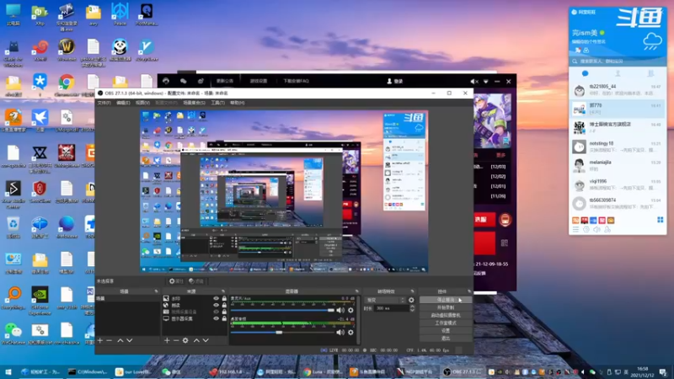Screen dimensions: 674x379
Task: Click 桌面音频 volume slider handle
Action: (279, 332)
